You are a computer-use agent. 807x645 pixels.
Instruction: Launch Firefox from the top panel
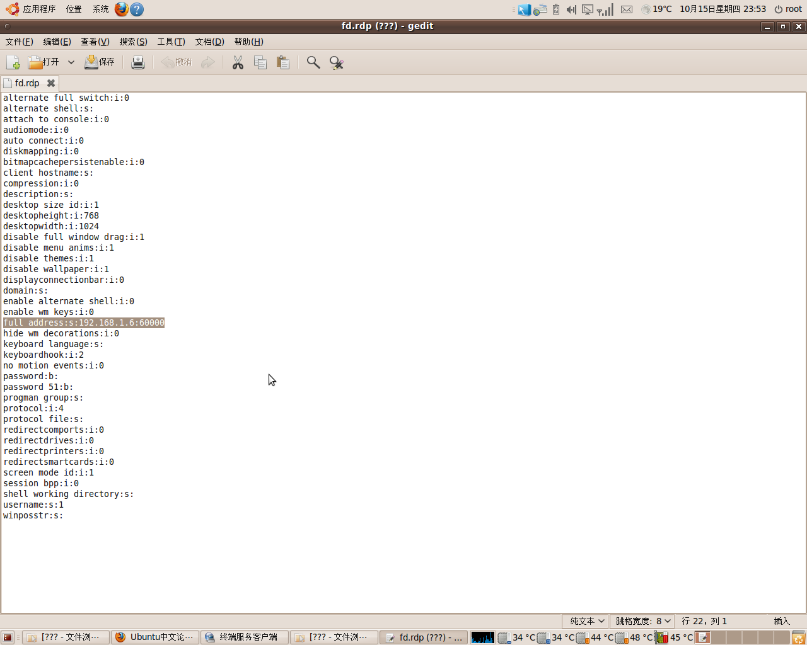click(x=122, y=9)
